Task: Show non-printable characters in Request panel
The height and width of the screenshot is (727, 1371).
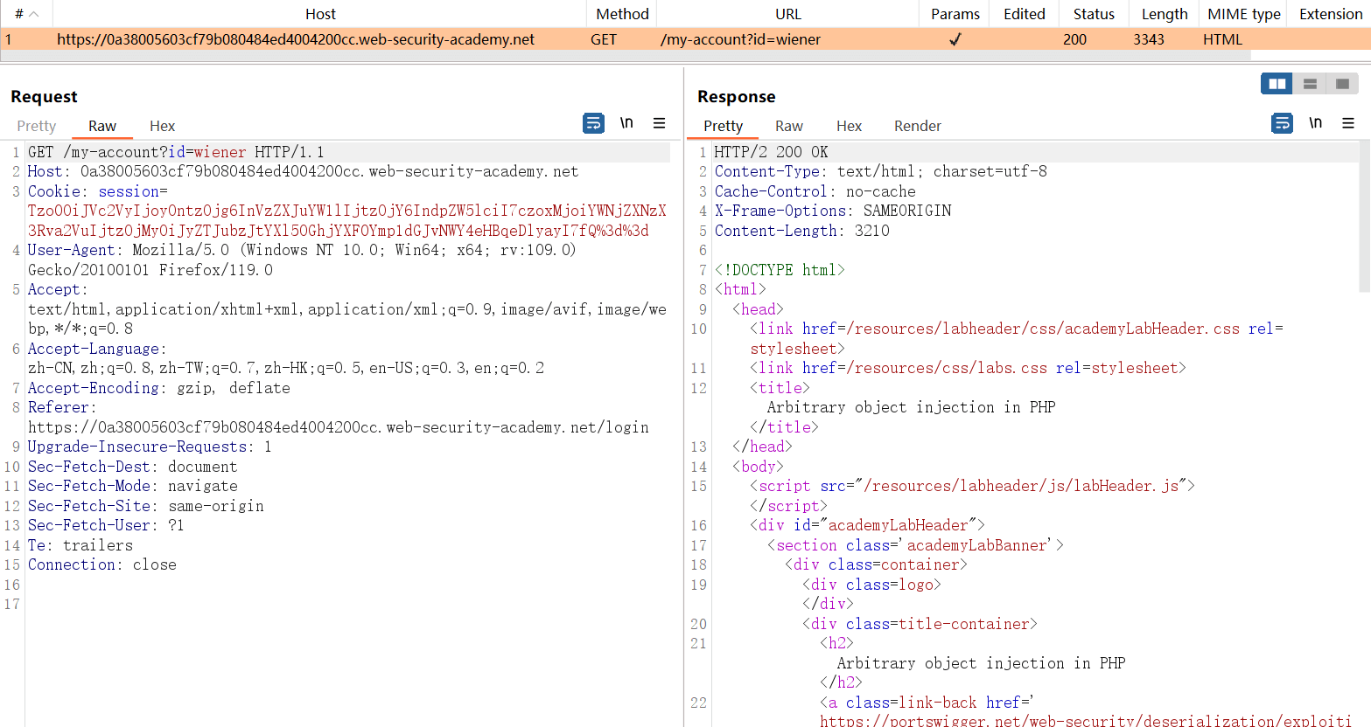Action: click(x=626, y=123)
